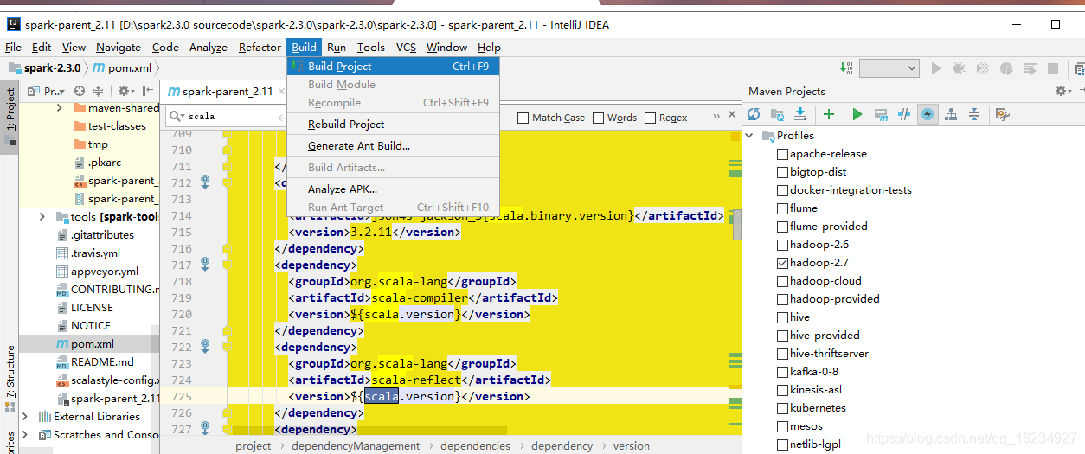Check the hadoop-2.6 profile

(x=782, y=245)
